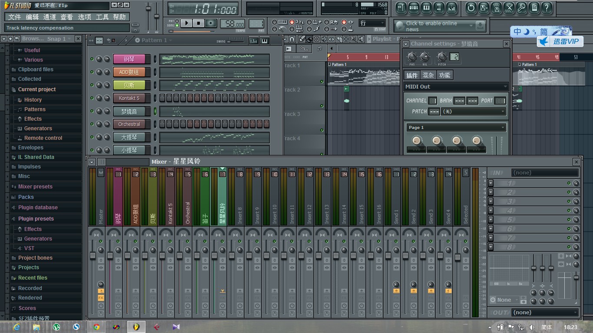
Task: Show the browser panel icon
Action: click(439, 7)
